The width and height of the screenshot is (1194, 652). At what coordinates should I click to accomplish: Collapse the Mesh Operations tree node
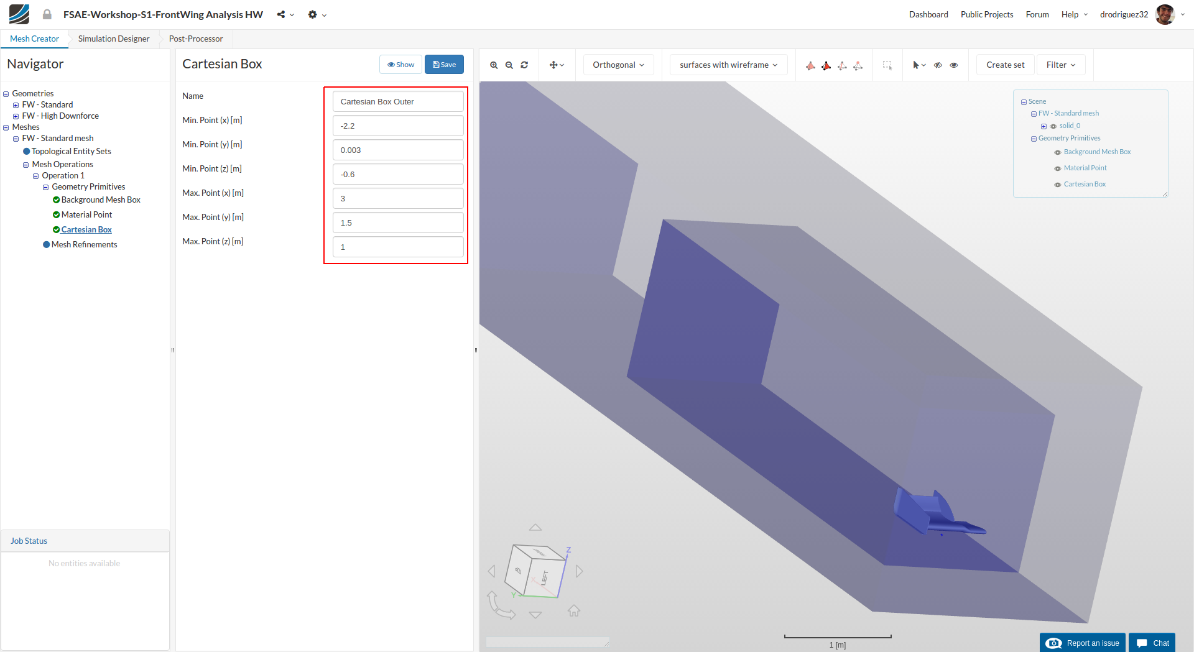[x=26, y=165]
